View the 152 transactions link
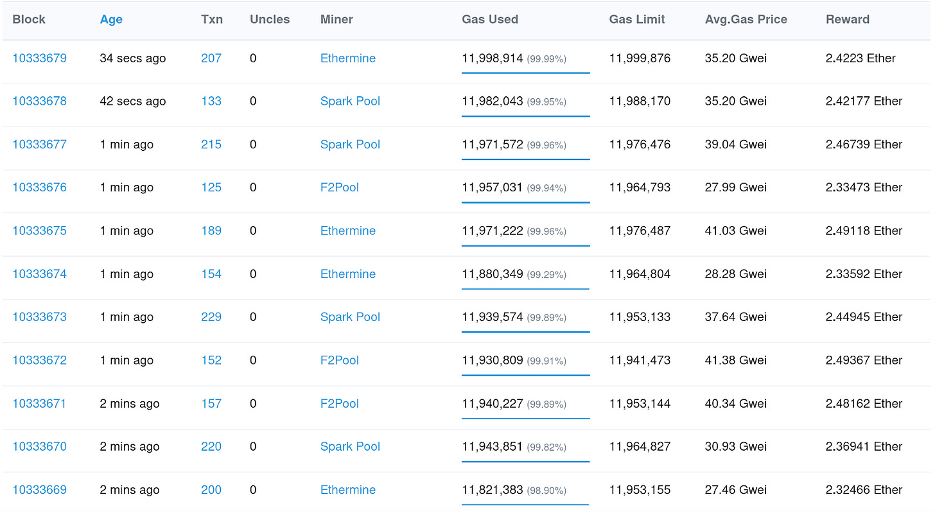The height and width of the screenshot is (513, 935). pyautogui.click(x=211, y=360)
